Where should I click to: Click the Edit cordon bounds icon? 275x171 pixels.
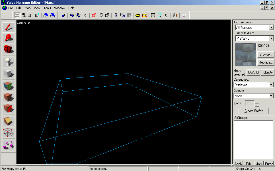144,15
